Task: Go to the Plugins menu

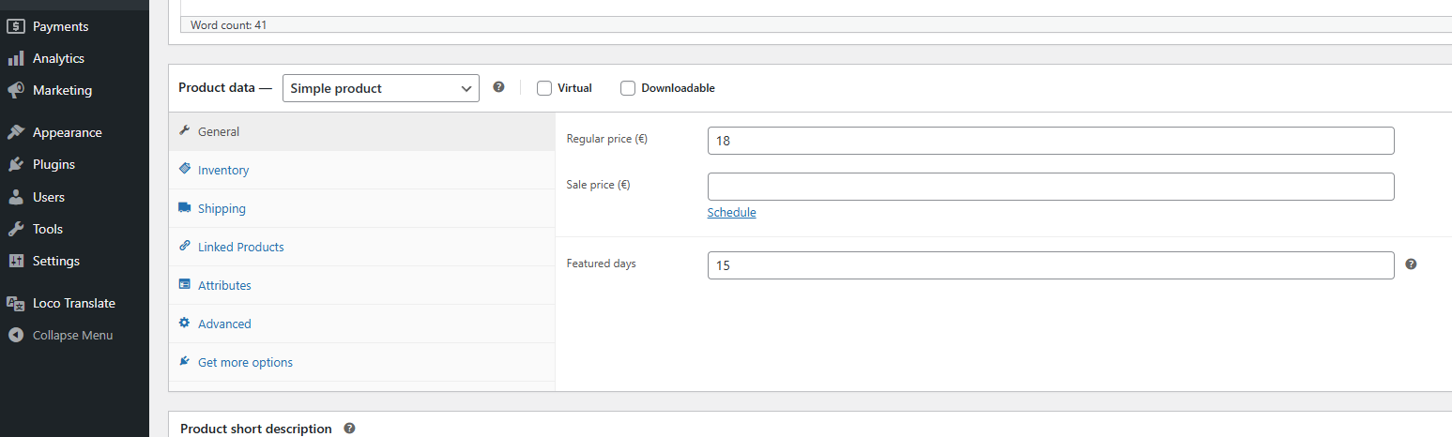Action: (53, 164)
